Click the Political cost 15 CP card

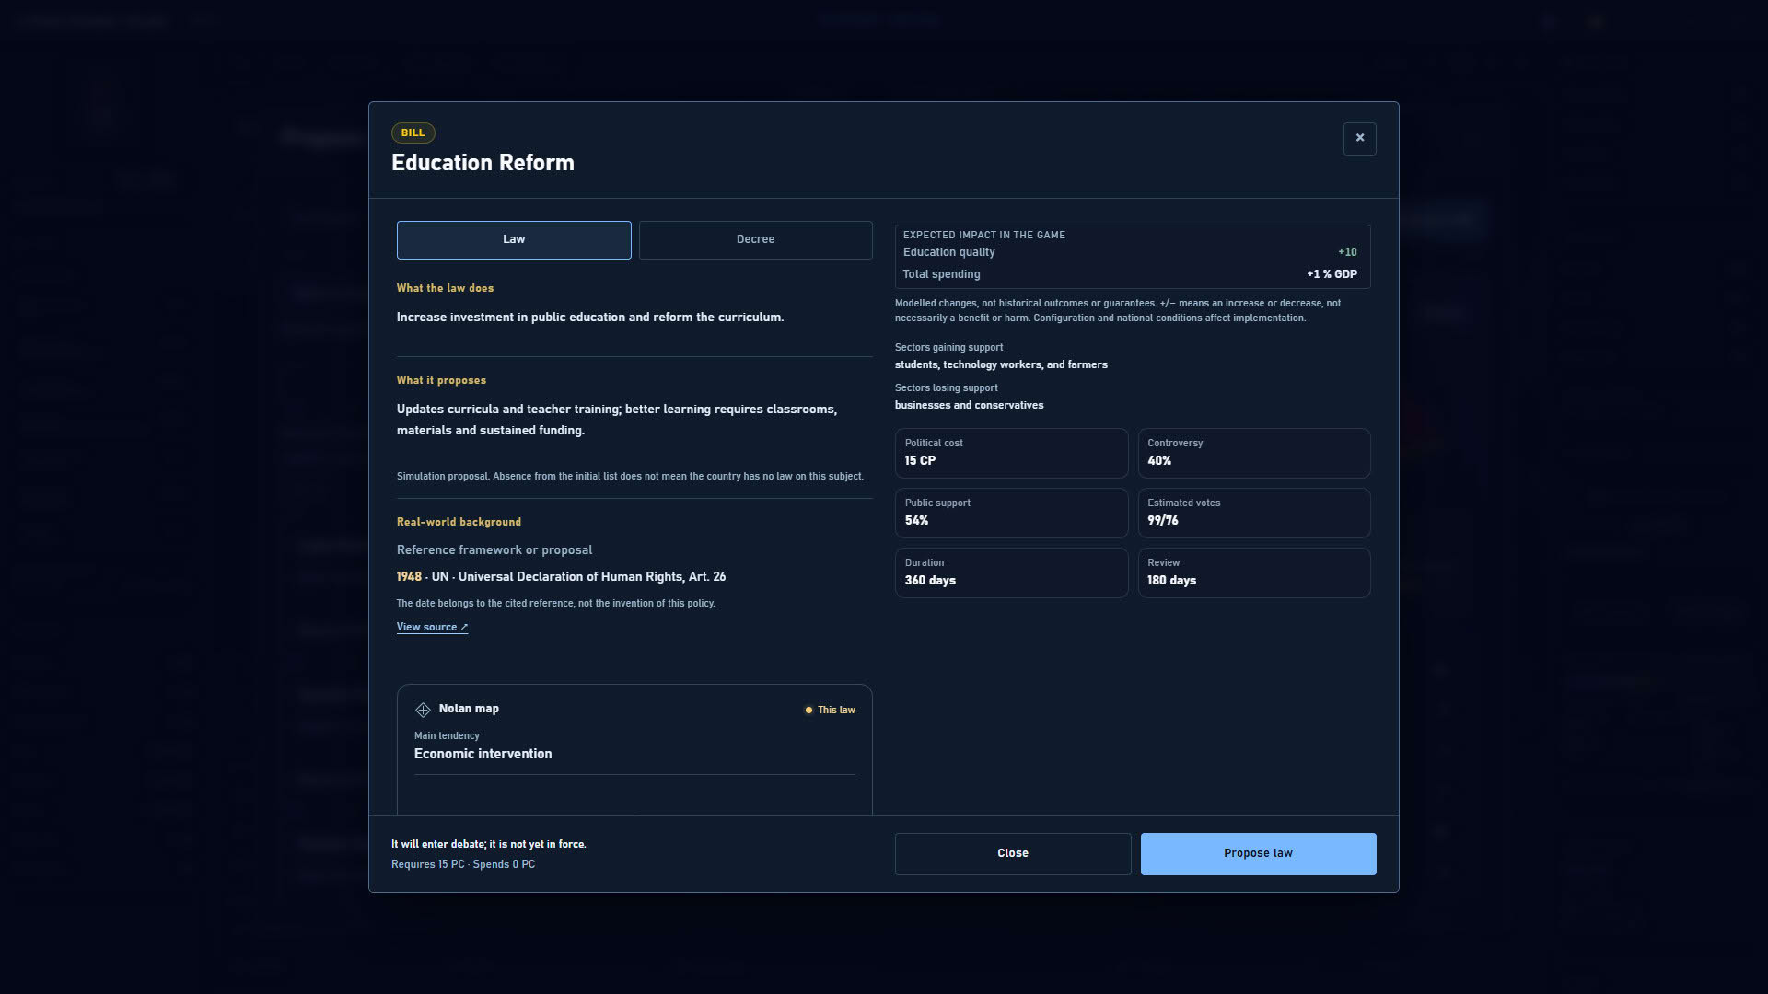click(1011, 453)
